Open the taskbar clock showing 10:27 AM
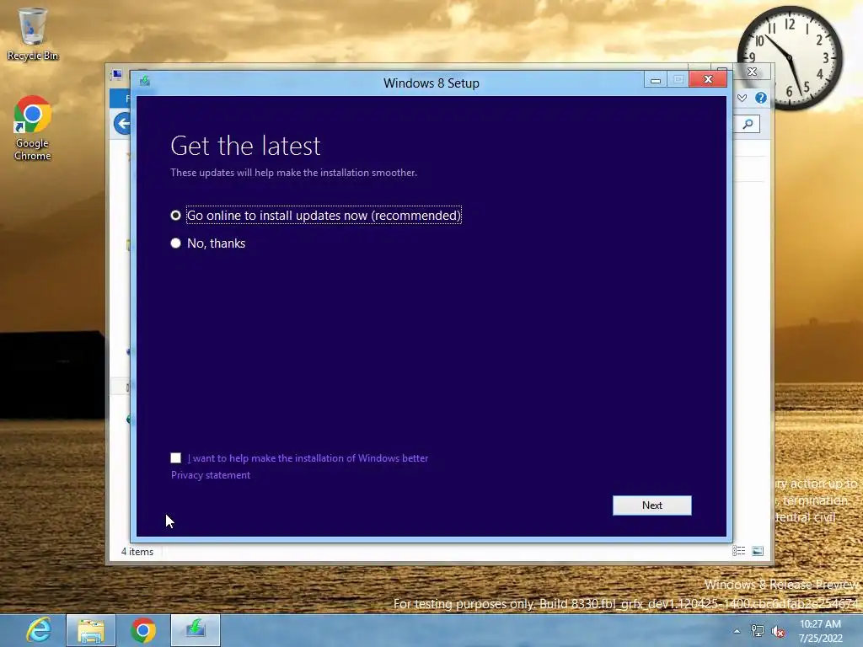This screenshot has width=863, height=647. [820, 631]
